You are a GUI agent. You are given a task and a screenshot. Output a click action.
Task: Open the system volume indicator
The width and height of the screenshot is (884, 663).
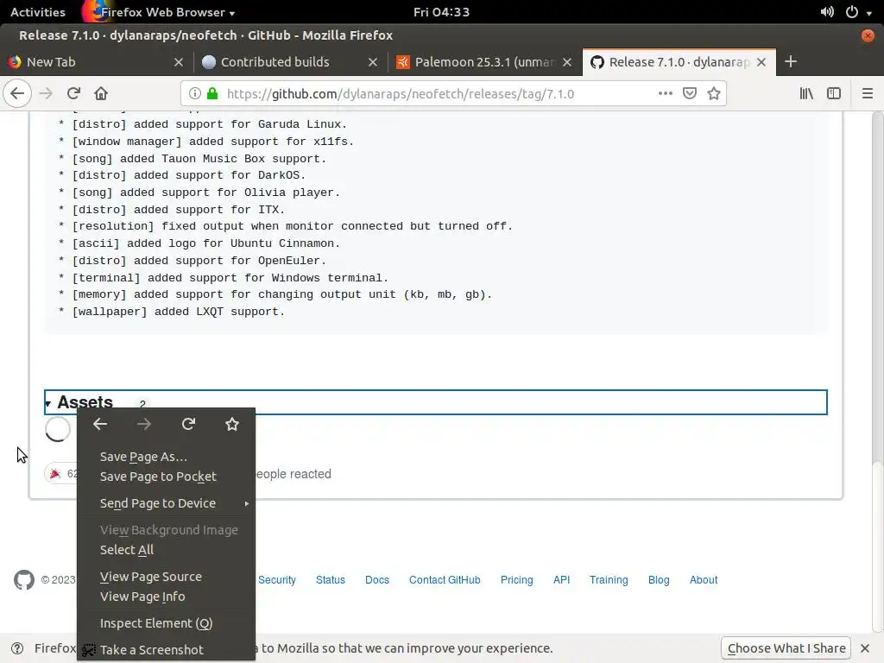[827, 12]
